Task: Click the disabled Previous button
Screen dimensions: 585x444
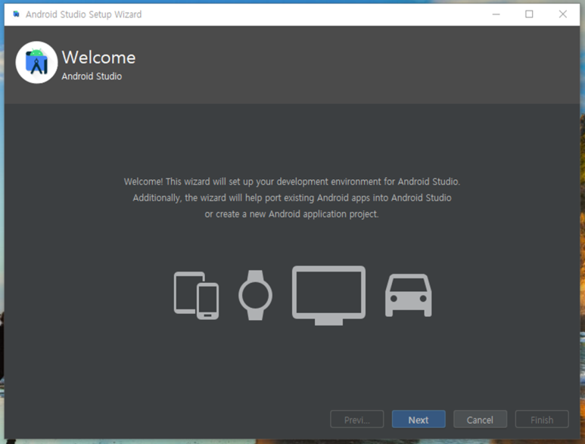Action: (356, 419)
